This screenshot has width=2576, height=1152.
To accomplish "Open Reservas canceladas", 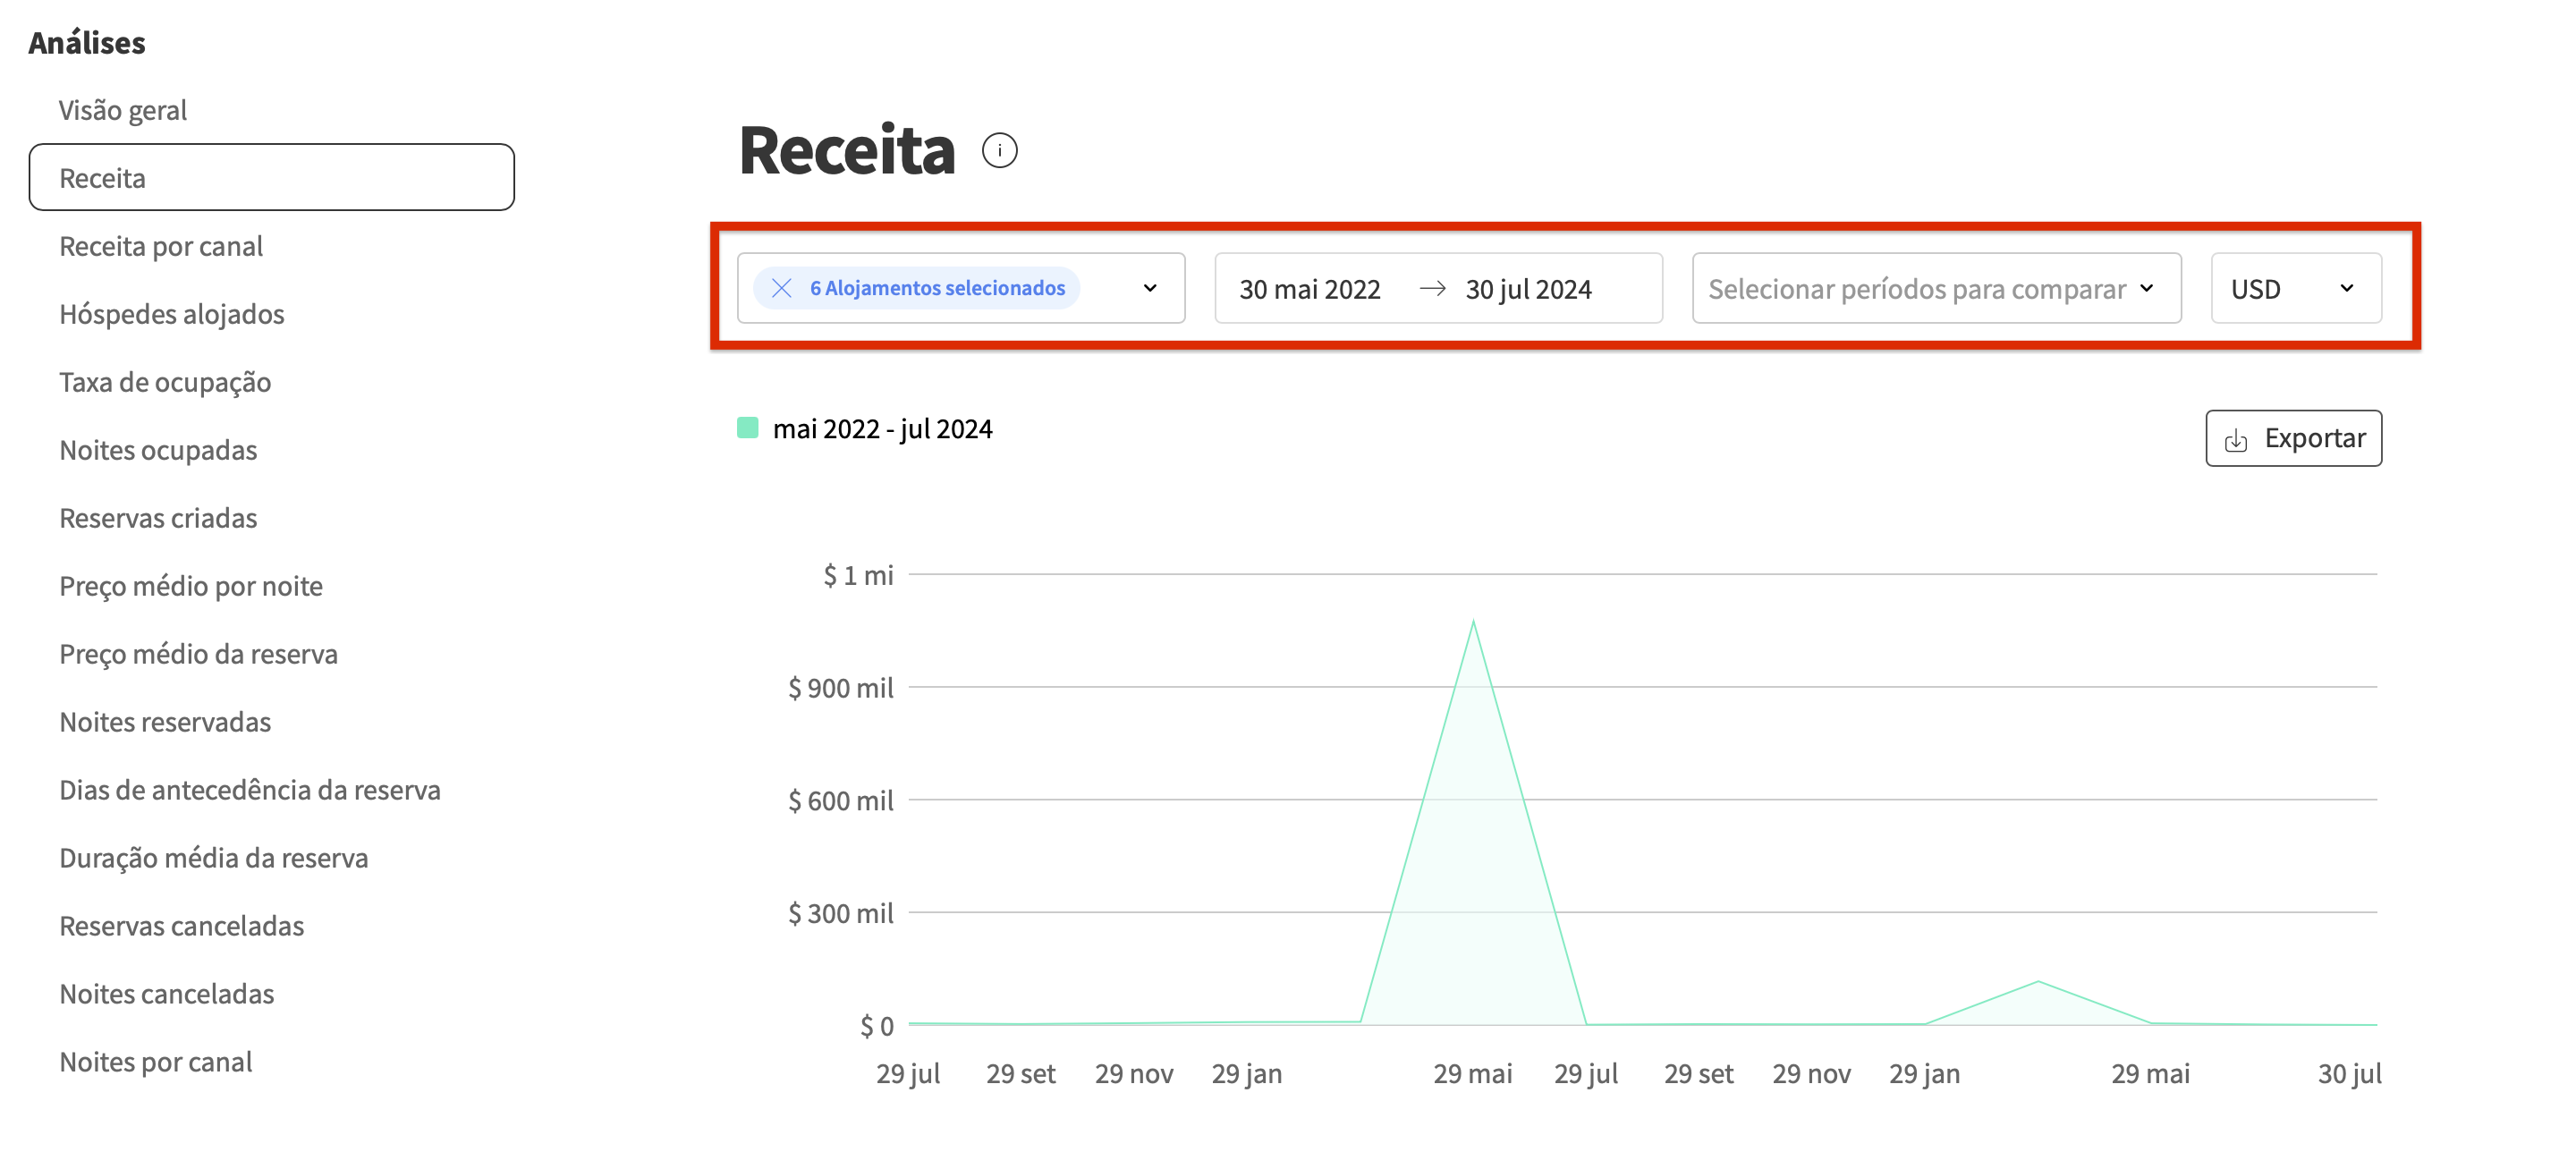I will tap(182, 925).
